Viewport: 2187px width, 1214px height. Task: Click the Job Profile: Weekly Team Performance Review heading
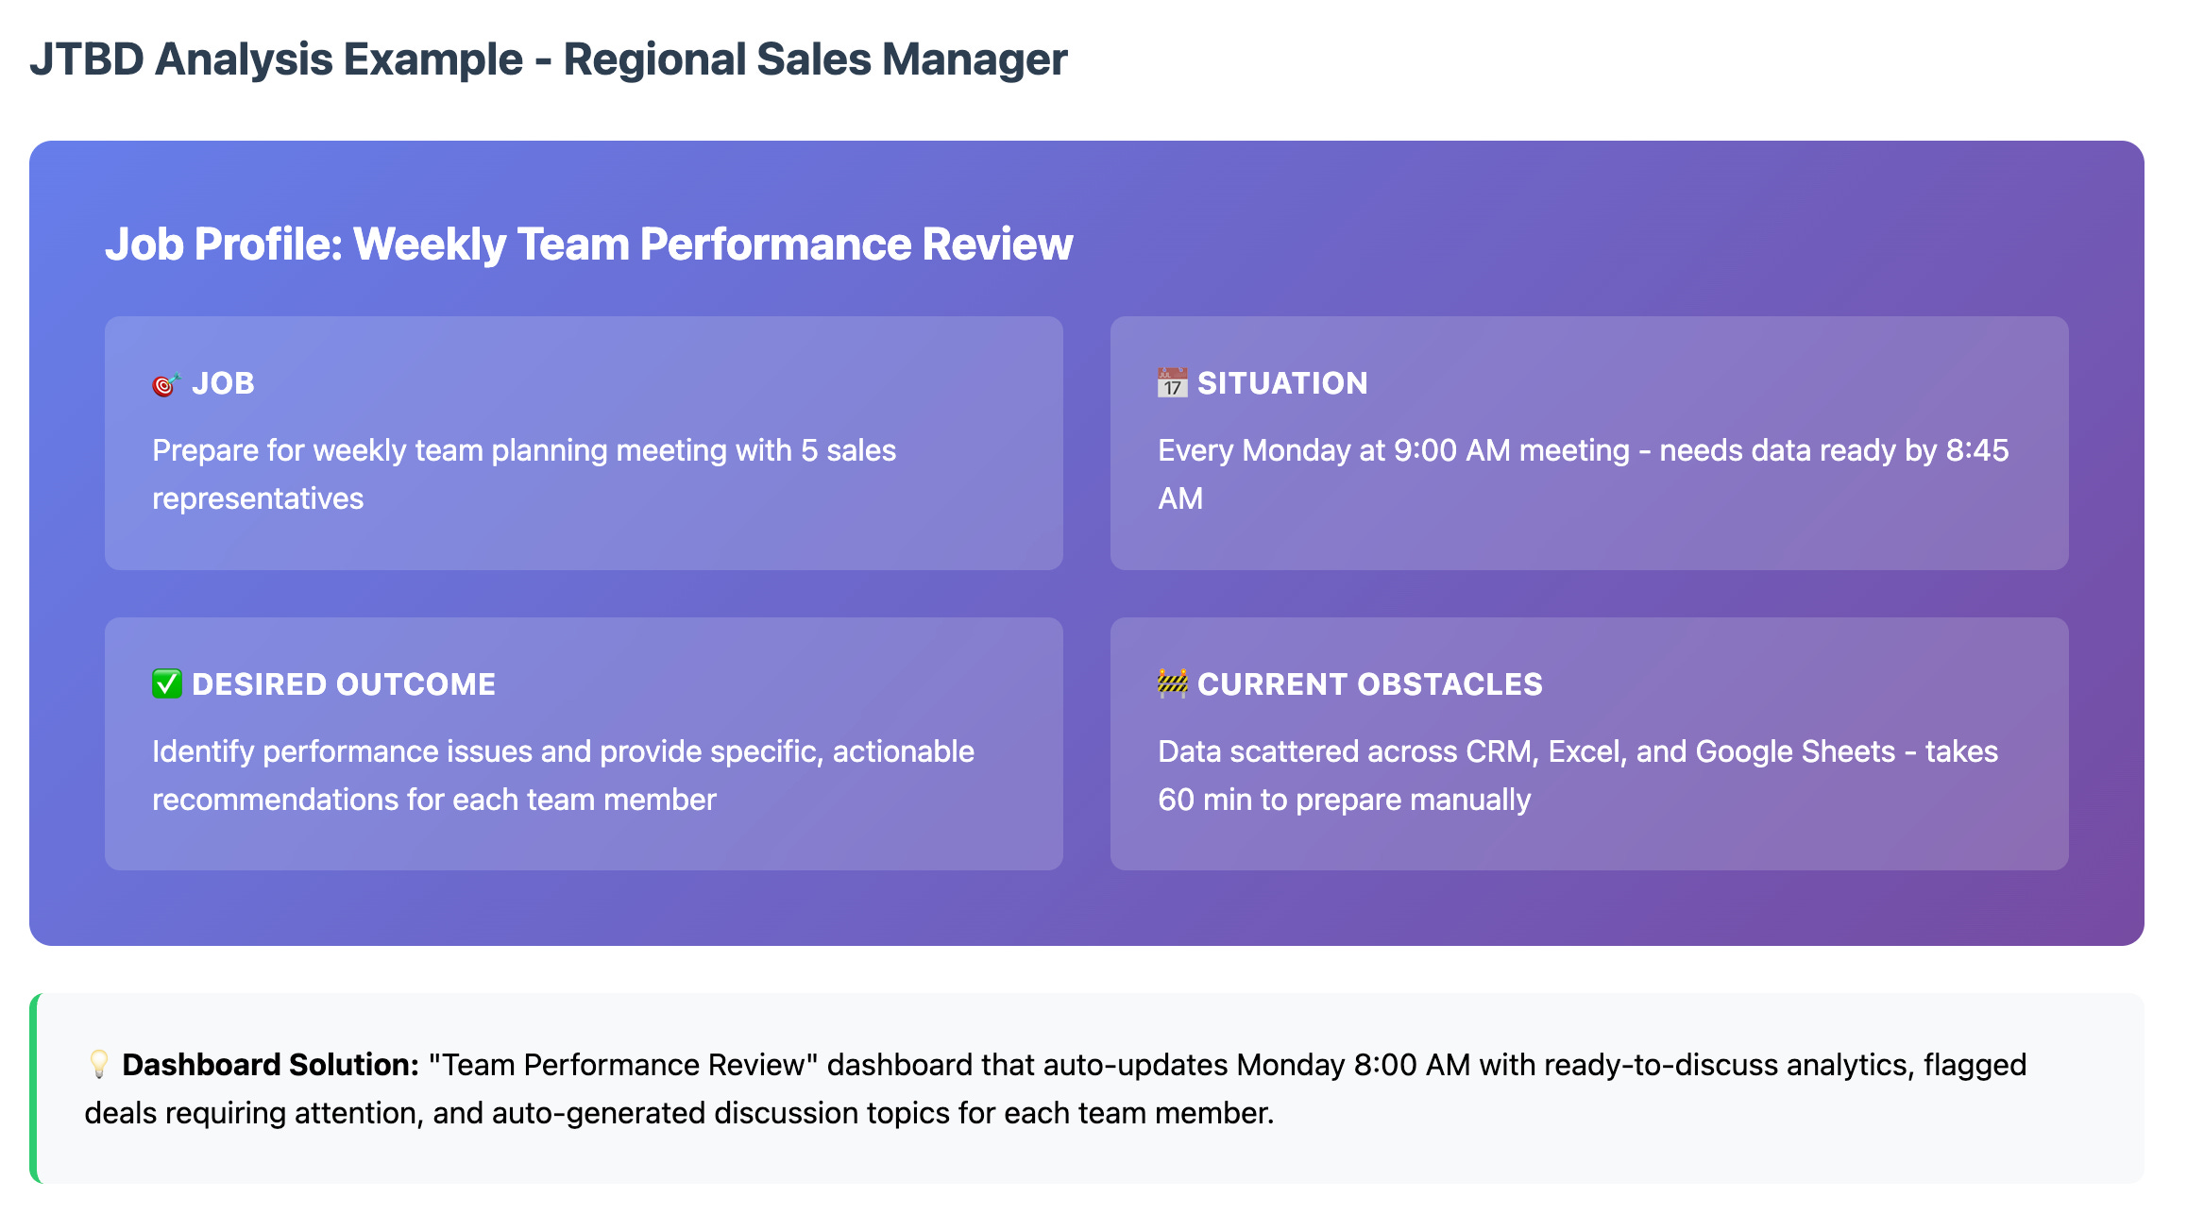point(588,244)
